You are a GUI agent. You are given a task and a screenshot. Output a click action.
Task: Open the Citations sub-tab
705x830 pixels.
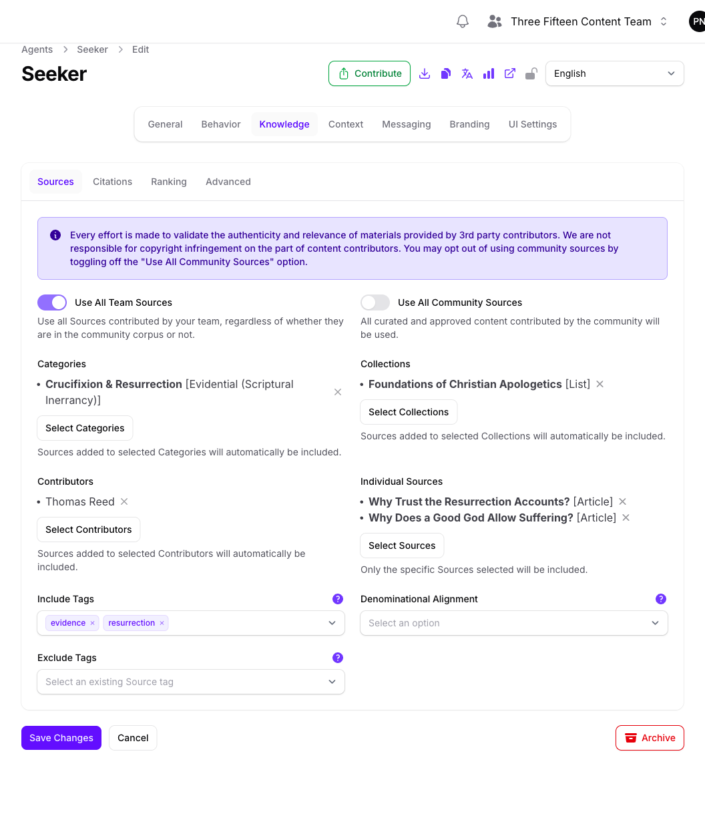(x=112, y=182)
